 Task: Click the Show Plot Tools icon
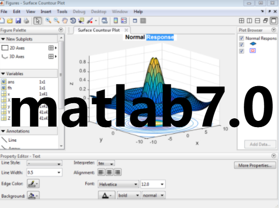(143, 21)
